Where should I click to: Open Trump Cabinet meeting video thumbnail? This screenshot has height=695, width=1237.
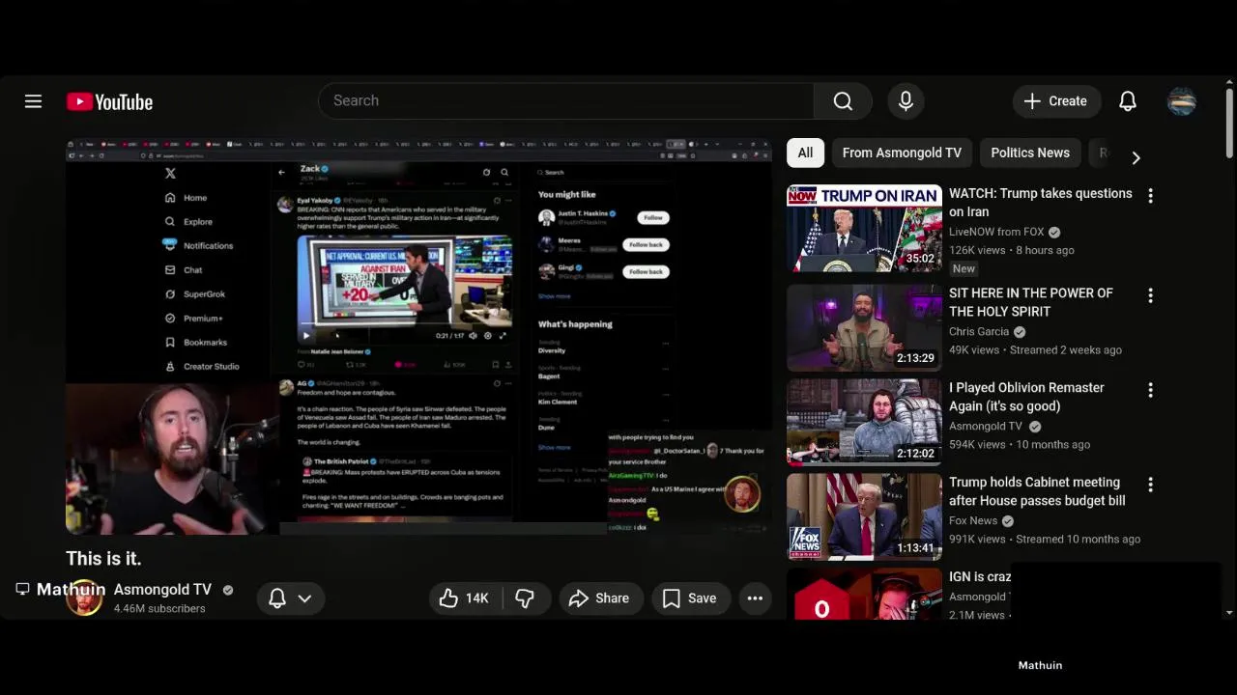(864, 516)
